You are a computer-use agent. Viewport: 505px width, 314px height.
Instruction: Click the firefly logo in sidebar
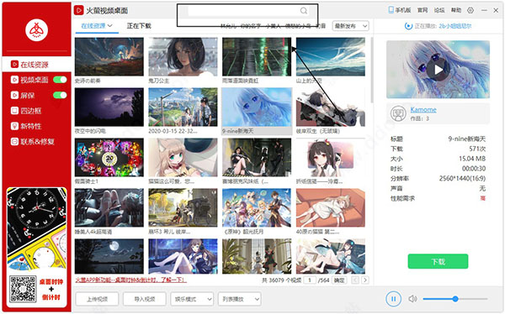[x=37, y=30]
